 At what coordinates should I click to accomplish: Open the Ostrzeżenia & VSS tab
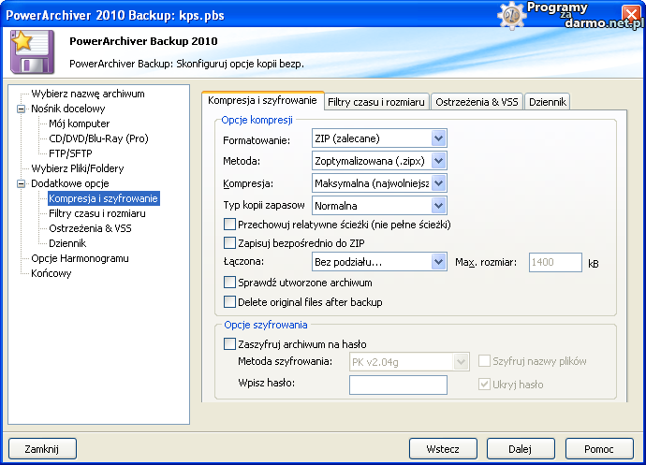477,101
